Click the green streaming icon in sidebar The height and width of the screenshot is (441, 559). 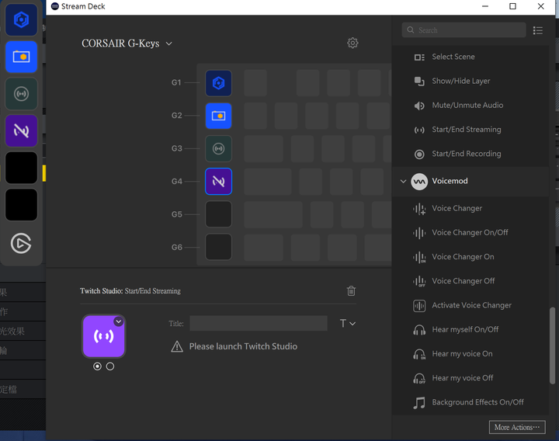tap(22, 94)
